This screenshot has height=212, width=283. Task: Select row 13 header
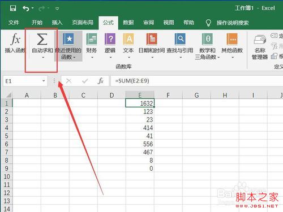coord(7,201)
